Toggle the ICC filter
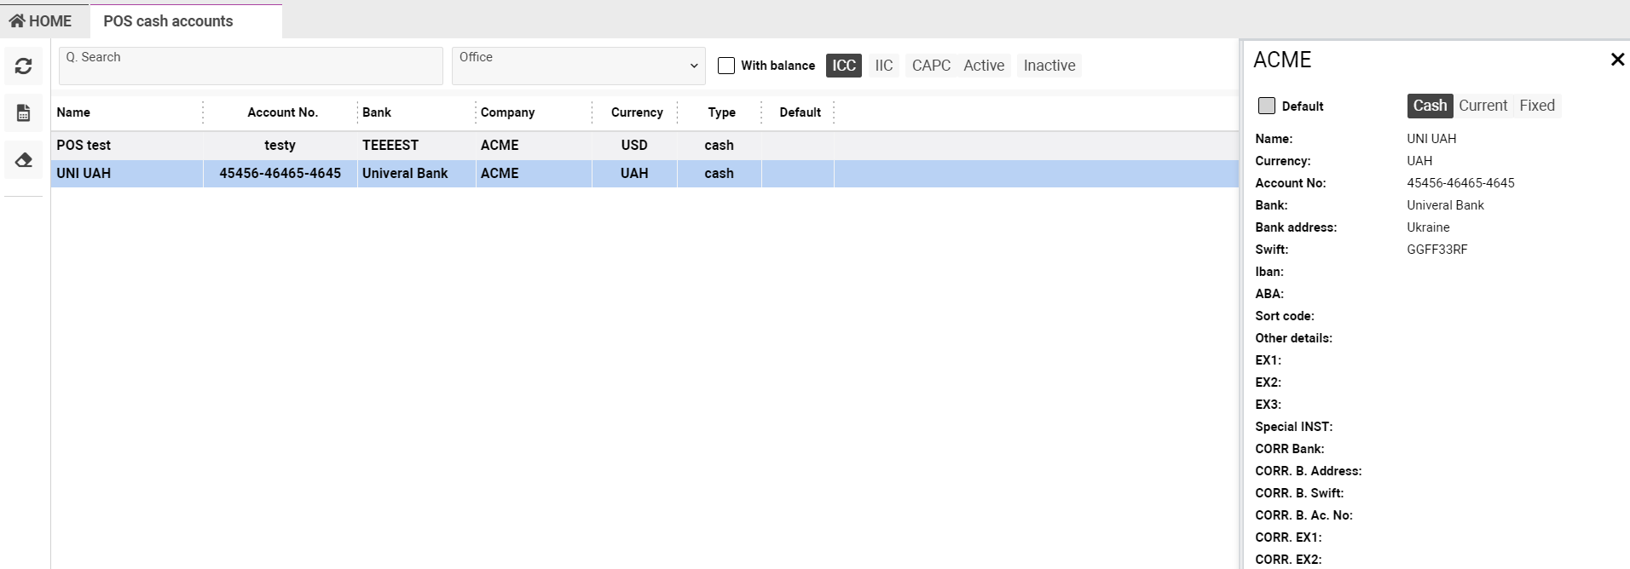The width and height of the screenshot is (1630, 569). point(843,66)
